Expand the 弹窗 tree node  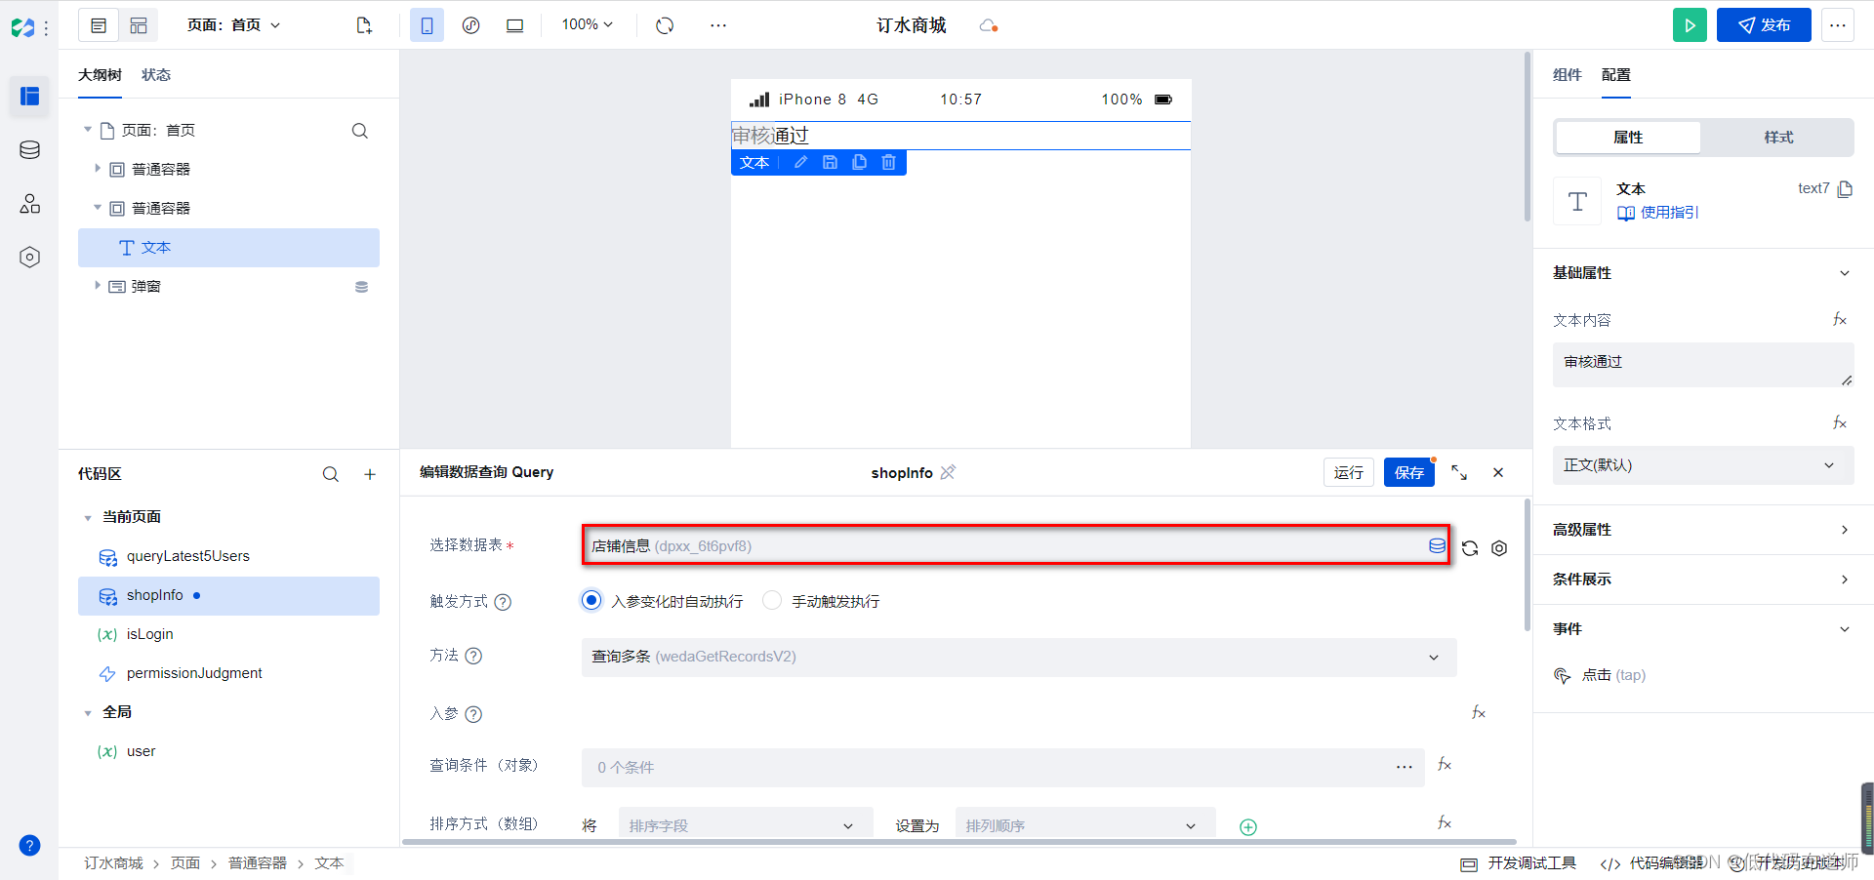coord(98,286)
